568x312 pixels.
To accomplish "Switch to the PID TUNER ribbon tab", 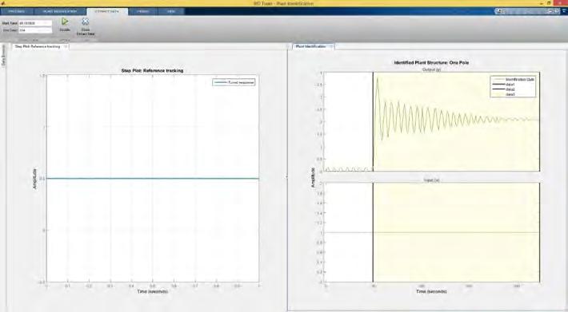I will [17, 11].
